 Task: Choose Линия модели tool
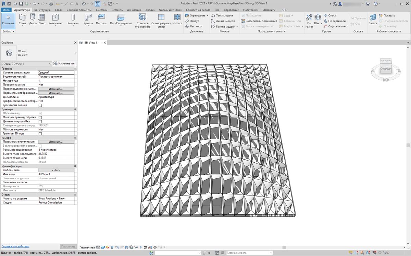223,21
